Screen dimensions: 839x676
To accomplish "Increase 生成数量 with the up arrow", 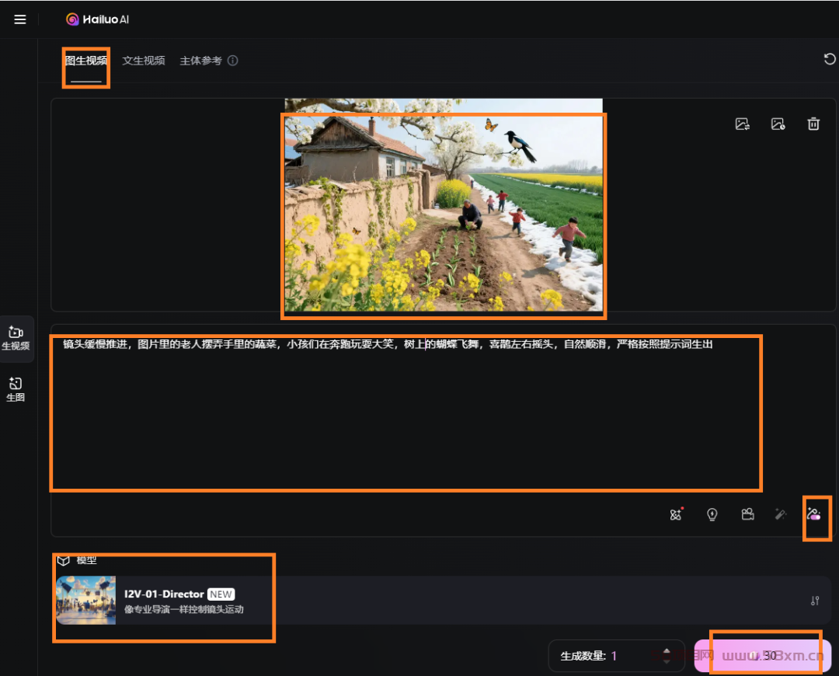I will [666, 650].
